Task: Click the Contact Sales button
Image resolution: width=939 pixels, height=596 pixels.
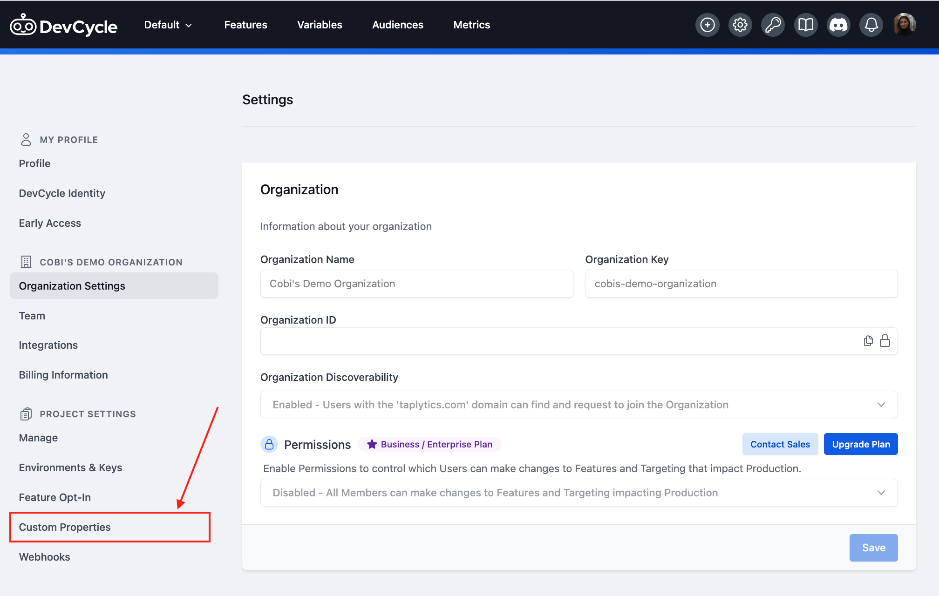Action: (x=780, y=444)
